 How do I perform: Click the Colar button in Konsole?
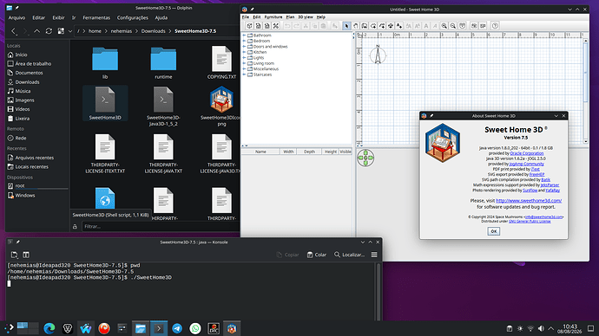[x=317, y=255]
